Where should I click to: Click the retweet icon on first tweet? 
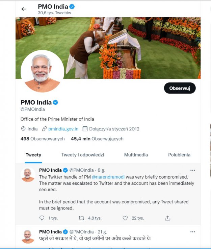point(81,218)
